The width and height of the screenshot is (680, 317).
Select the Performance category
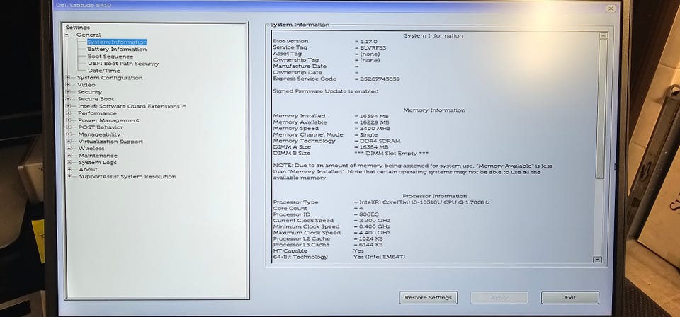pos(98,113)
